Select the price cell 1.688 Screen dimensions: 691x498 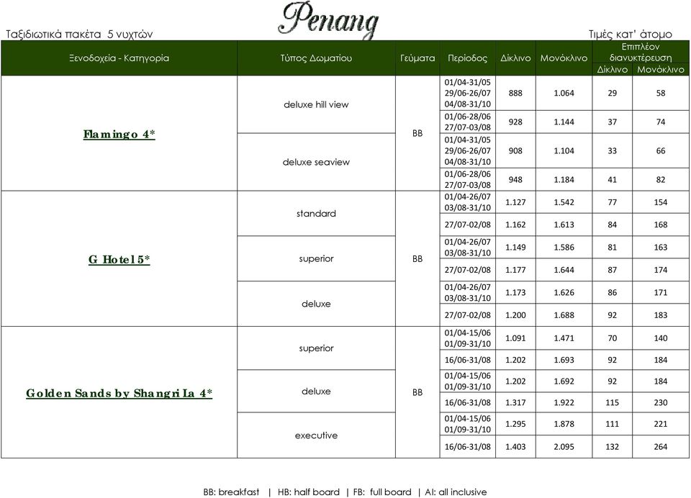(x=564, y=315)
